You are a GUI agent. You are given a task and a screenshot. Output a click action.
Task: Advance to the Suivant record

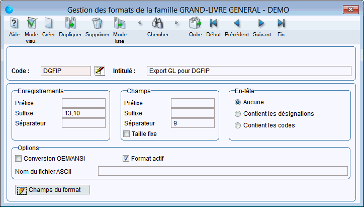pyautogui.click(x=261, y=24)
